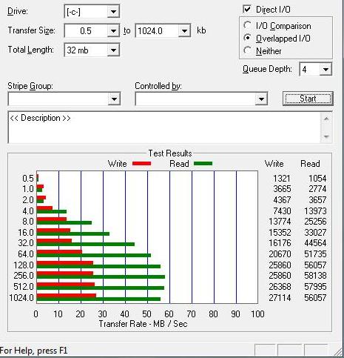Open the Queue Depth dropdown

click(x=326, y=69)
